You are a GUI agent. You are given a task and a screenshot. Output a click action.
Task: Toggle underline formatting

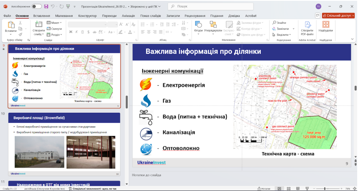(x=83, y=32)
